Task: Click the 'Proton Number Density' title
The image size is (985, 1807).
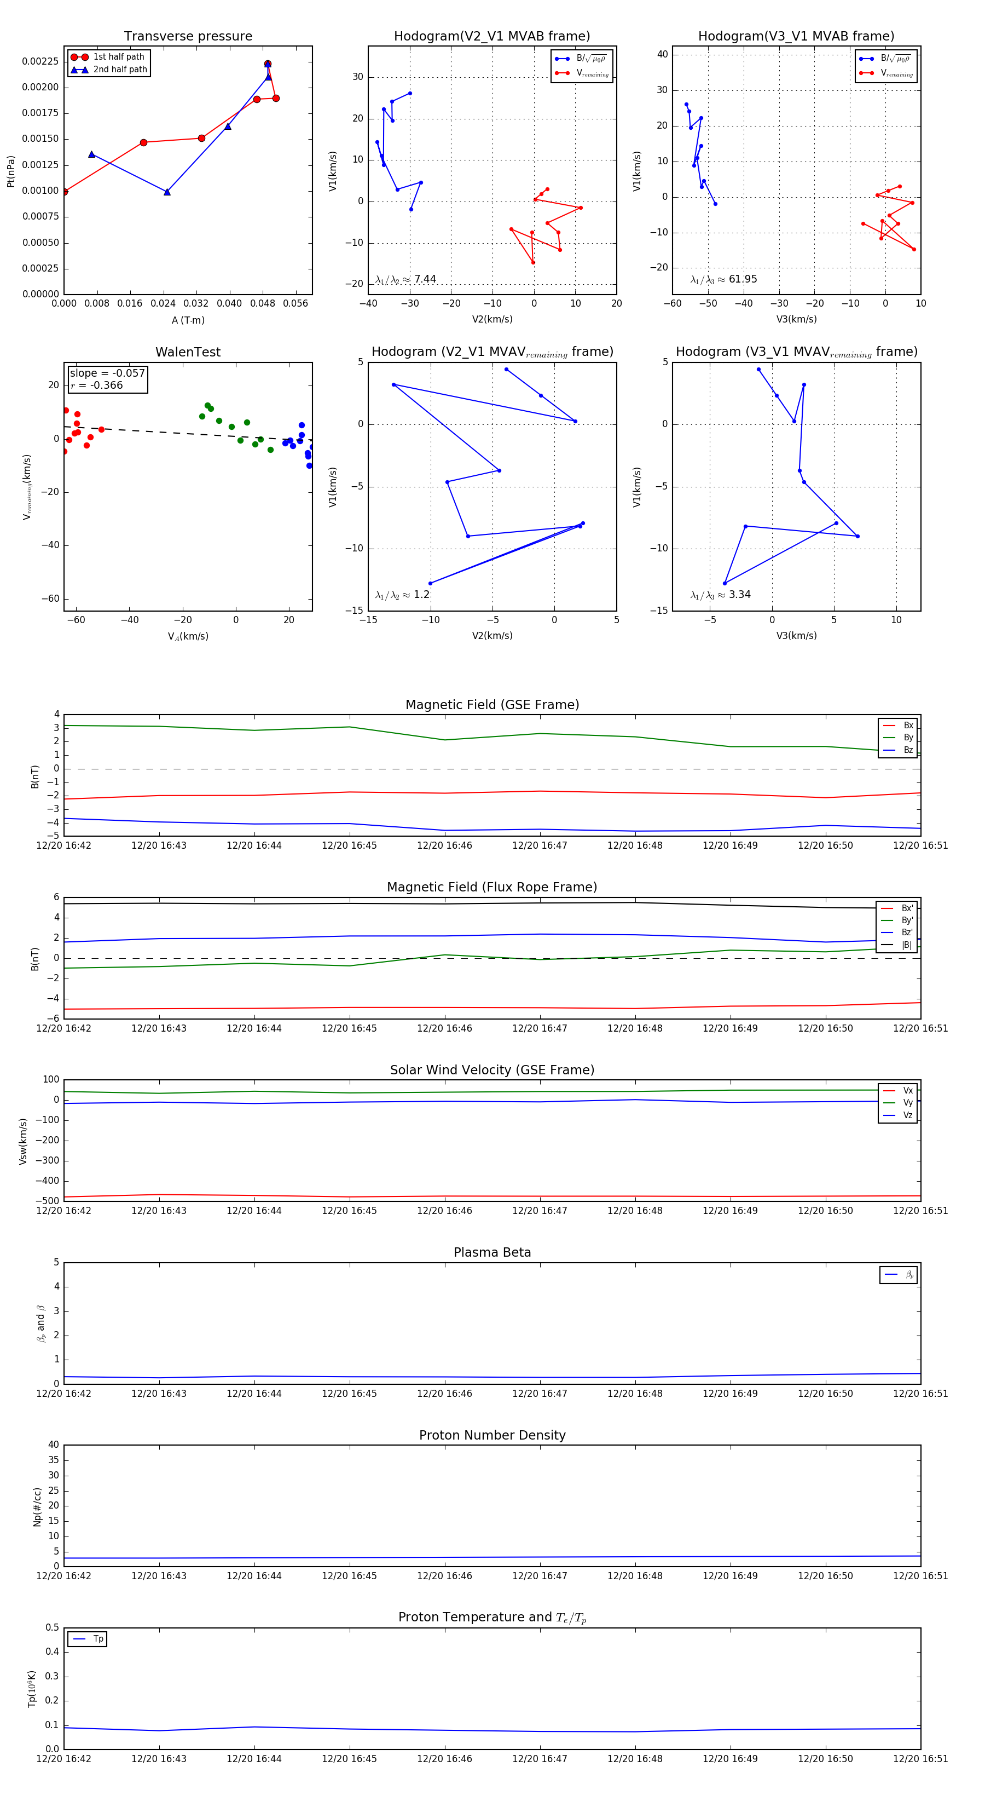Action: [492, 1435]
